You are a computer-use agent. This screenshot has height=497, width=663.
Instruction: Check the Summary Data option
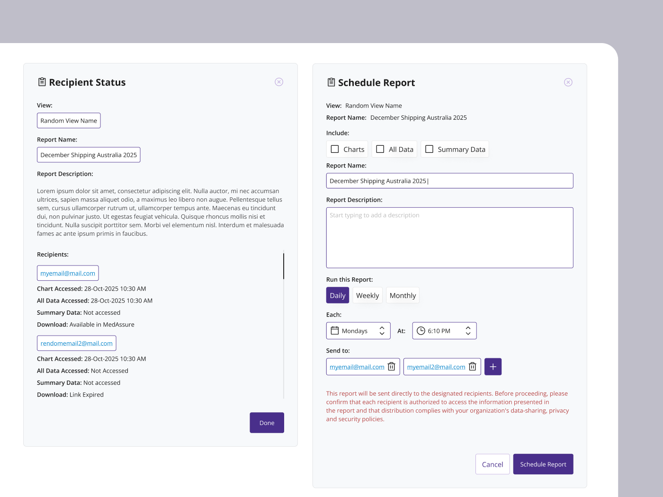point(429,149)
